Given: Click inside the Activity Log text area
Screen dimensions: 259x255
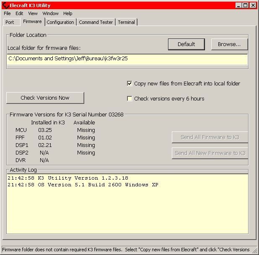Looking at the screenshot, I should 127,203.
